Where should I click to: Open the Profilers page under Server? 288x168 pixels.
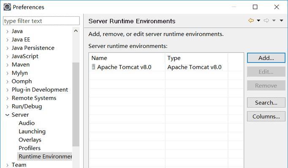tap(30, 148)
